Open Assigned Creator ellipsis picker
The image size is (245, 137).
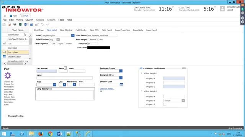tap(121, 71)
